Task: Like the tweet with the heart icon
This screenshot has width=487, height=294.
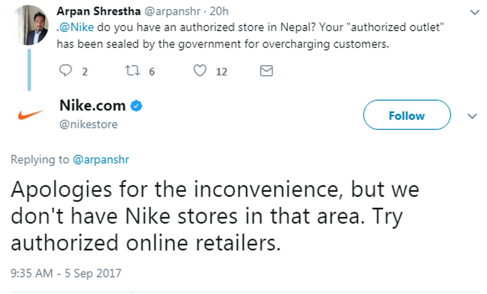Action: pos(200,72)
